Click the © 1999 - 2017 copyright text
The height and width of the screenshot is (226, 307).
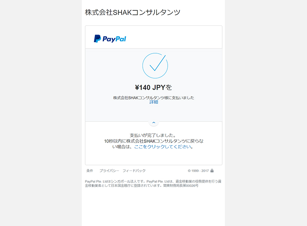pyautogui.click(x=198, y=171)
